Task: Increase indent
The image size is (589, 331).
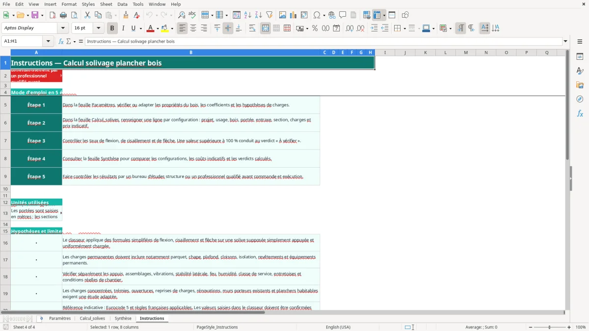Action: [x=374, y=28]
